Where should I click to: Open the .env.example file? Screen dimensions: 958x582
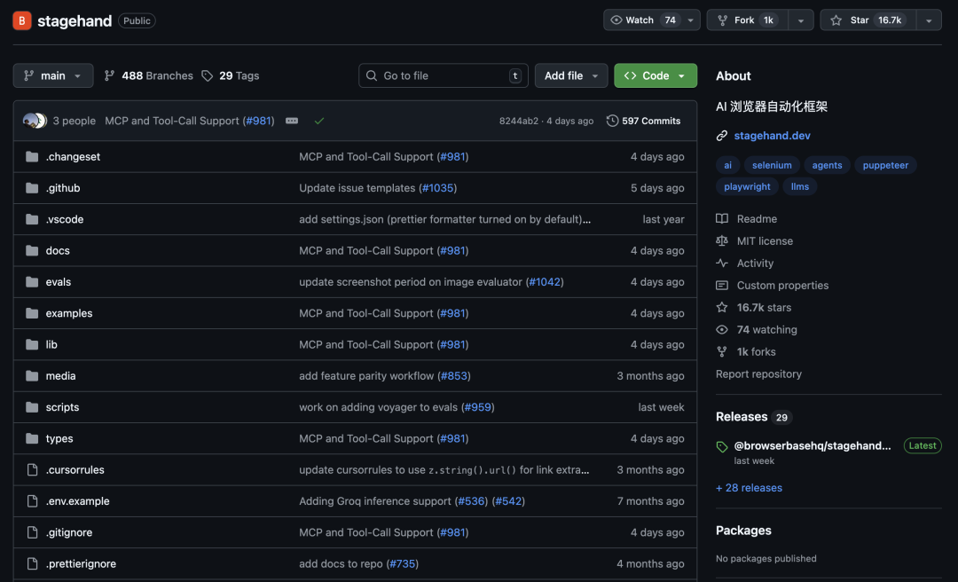tap(77, 501)
